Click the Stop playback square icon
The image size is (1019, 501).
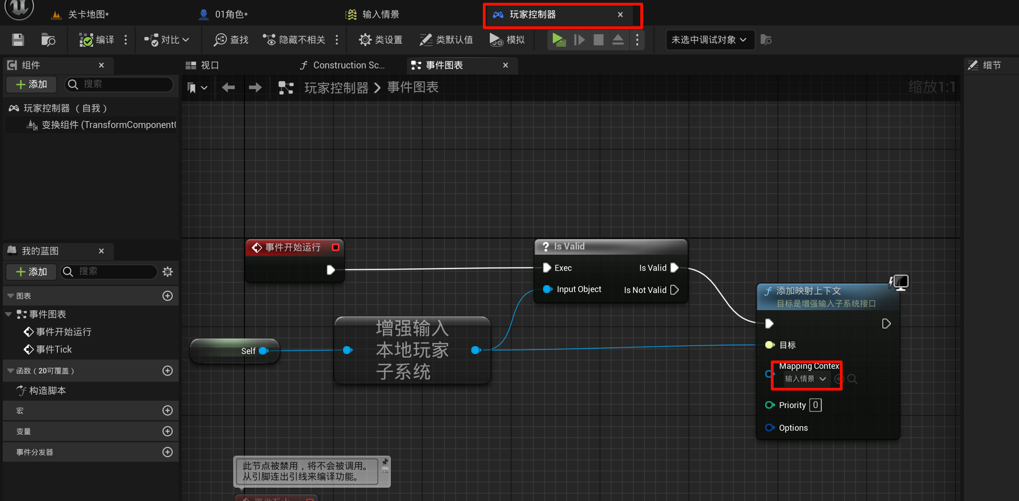[598, 40]
